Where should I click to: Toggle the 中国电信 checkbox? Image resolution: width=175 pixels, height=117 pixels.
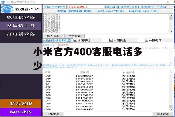(146, 40)
